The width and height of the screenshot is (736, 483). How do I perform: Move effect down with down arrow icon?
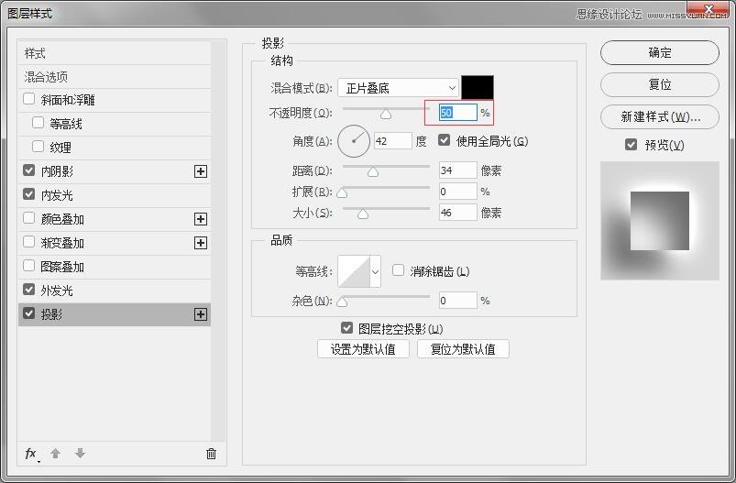click(81, 454)
